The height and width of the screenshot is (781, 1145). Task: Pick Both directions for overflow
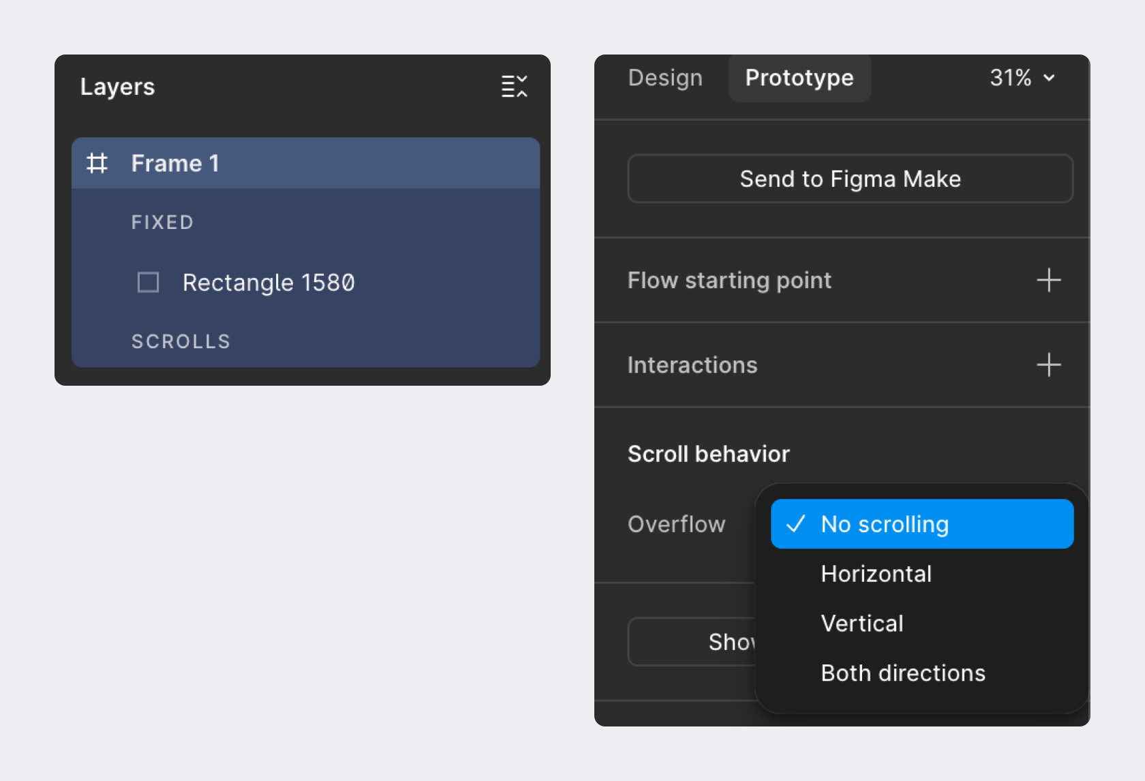pyautogui.click(x=902, y=673)
